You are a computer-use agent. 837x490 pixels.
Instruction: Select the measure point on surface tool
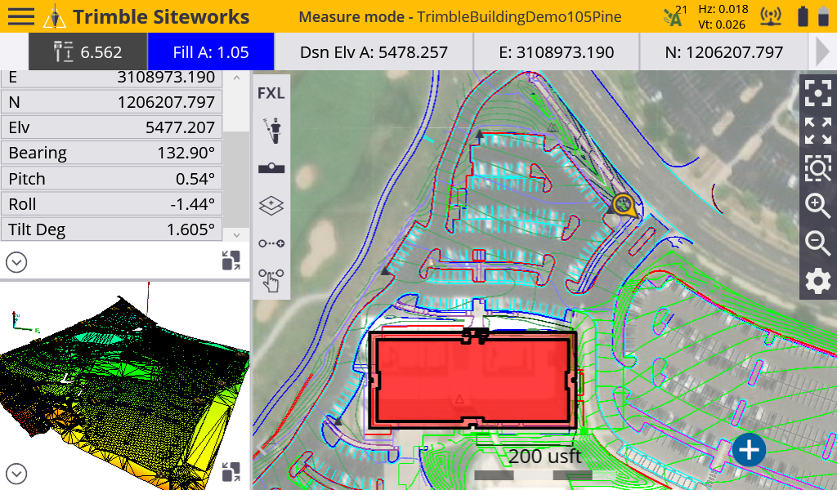[271, 168]
